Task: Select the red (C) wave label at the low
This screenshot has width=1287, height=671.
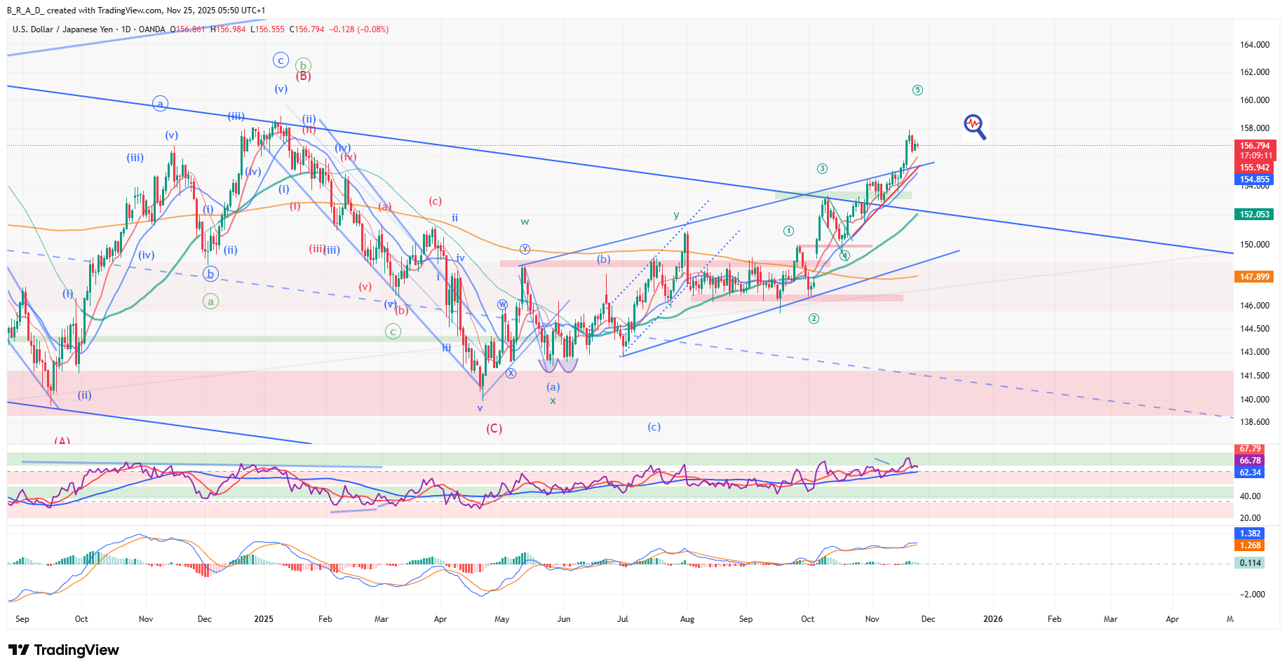Action: click(x=494, y=428)
